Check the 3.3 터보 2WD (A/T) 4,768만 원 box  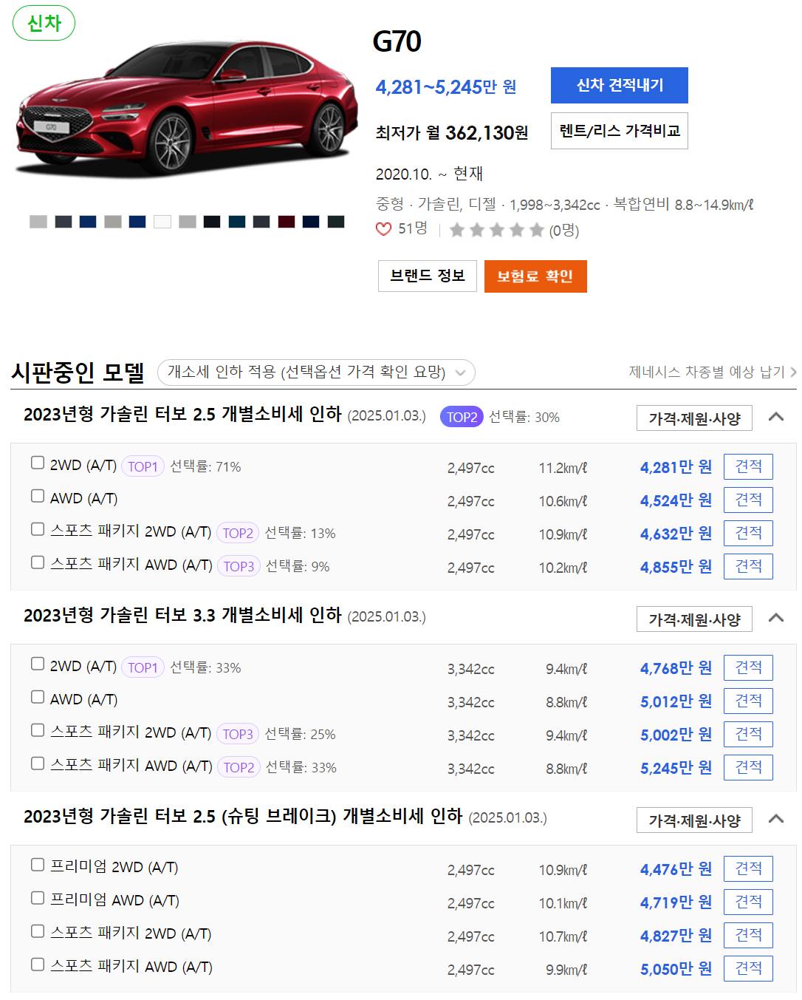38,664
